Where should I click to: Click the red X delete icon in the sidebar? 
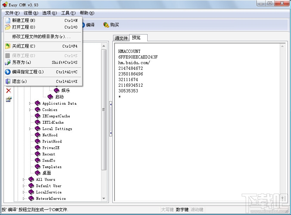[x=8, y=91]
